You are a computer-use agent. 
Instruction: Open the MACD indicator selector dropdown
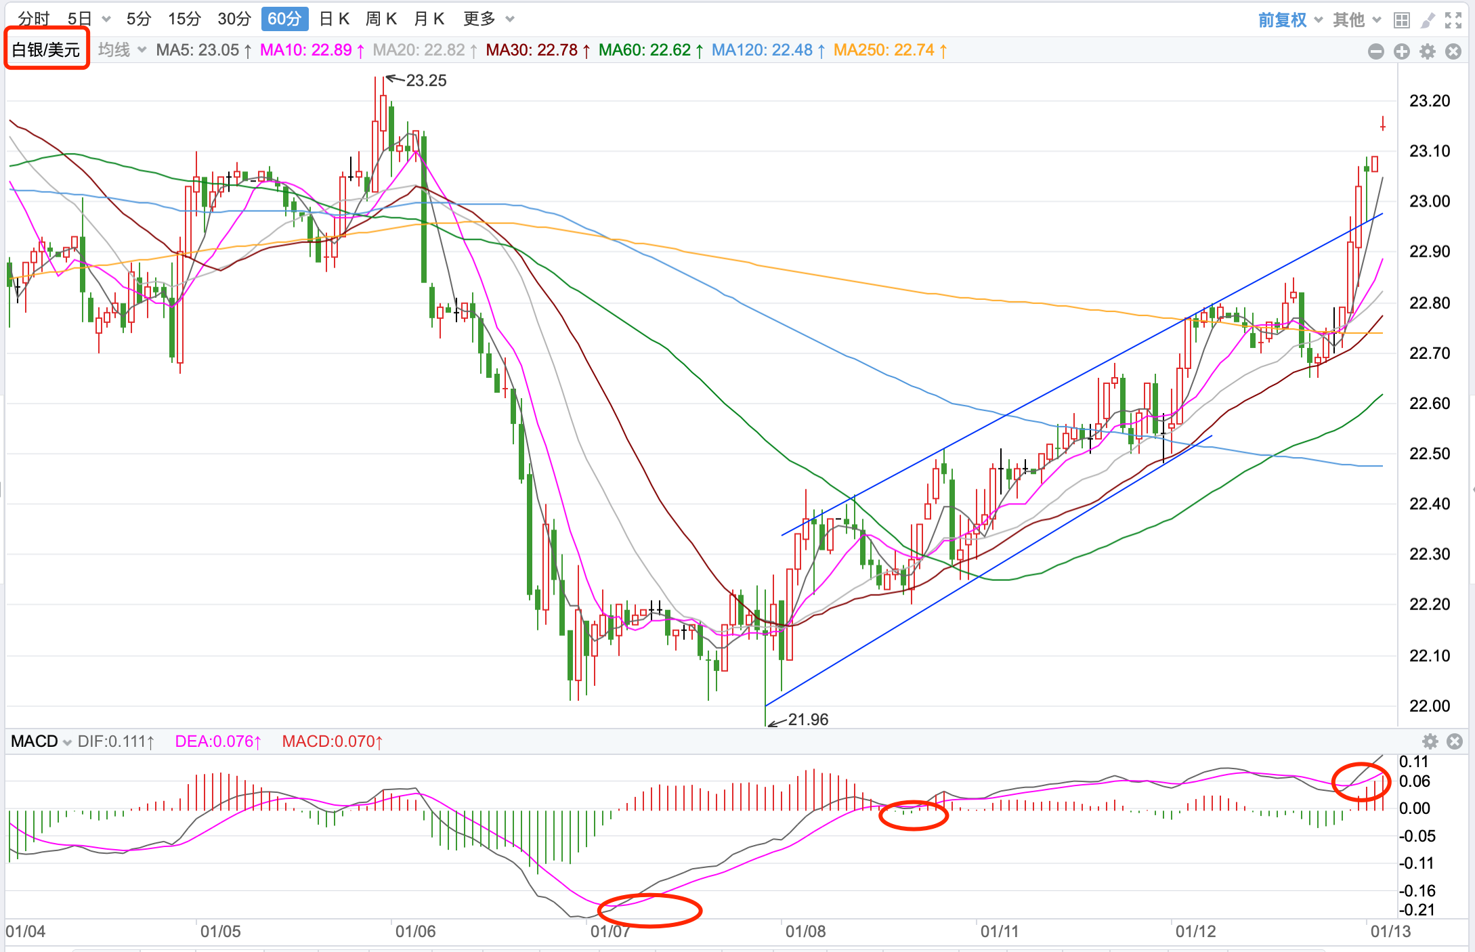pos(41,741)
